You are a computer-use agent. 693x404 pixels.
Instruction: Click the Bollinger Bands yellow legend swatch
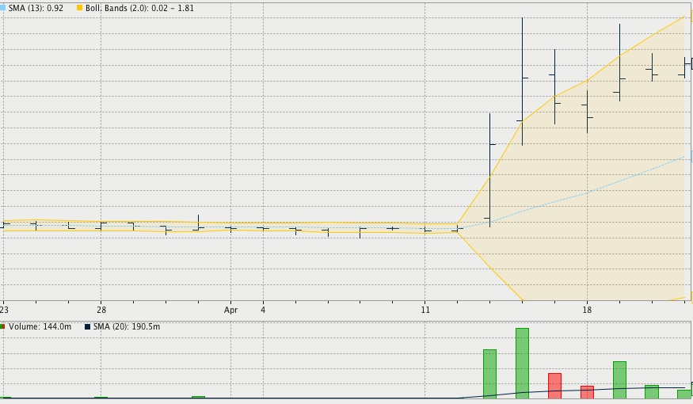point(79,8)
